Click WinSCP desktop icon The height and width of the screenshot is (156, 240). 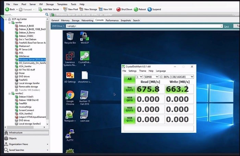click(x=84, y=38)
